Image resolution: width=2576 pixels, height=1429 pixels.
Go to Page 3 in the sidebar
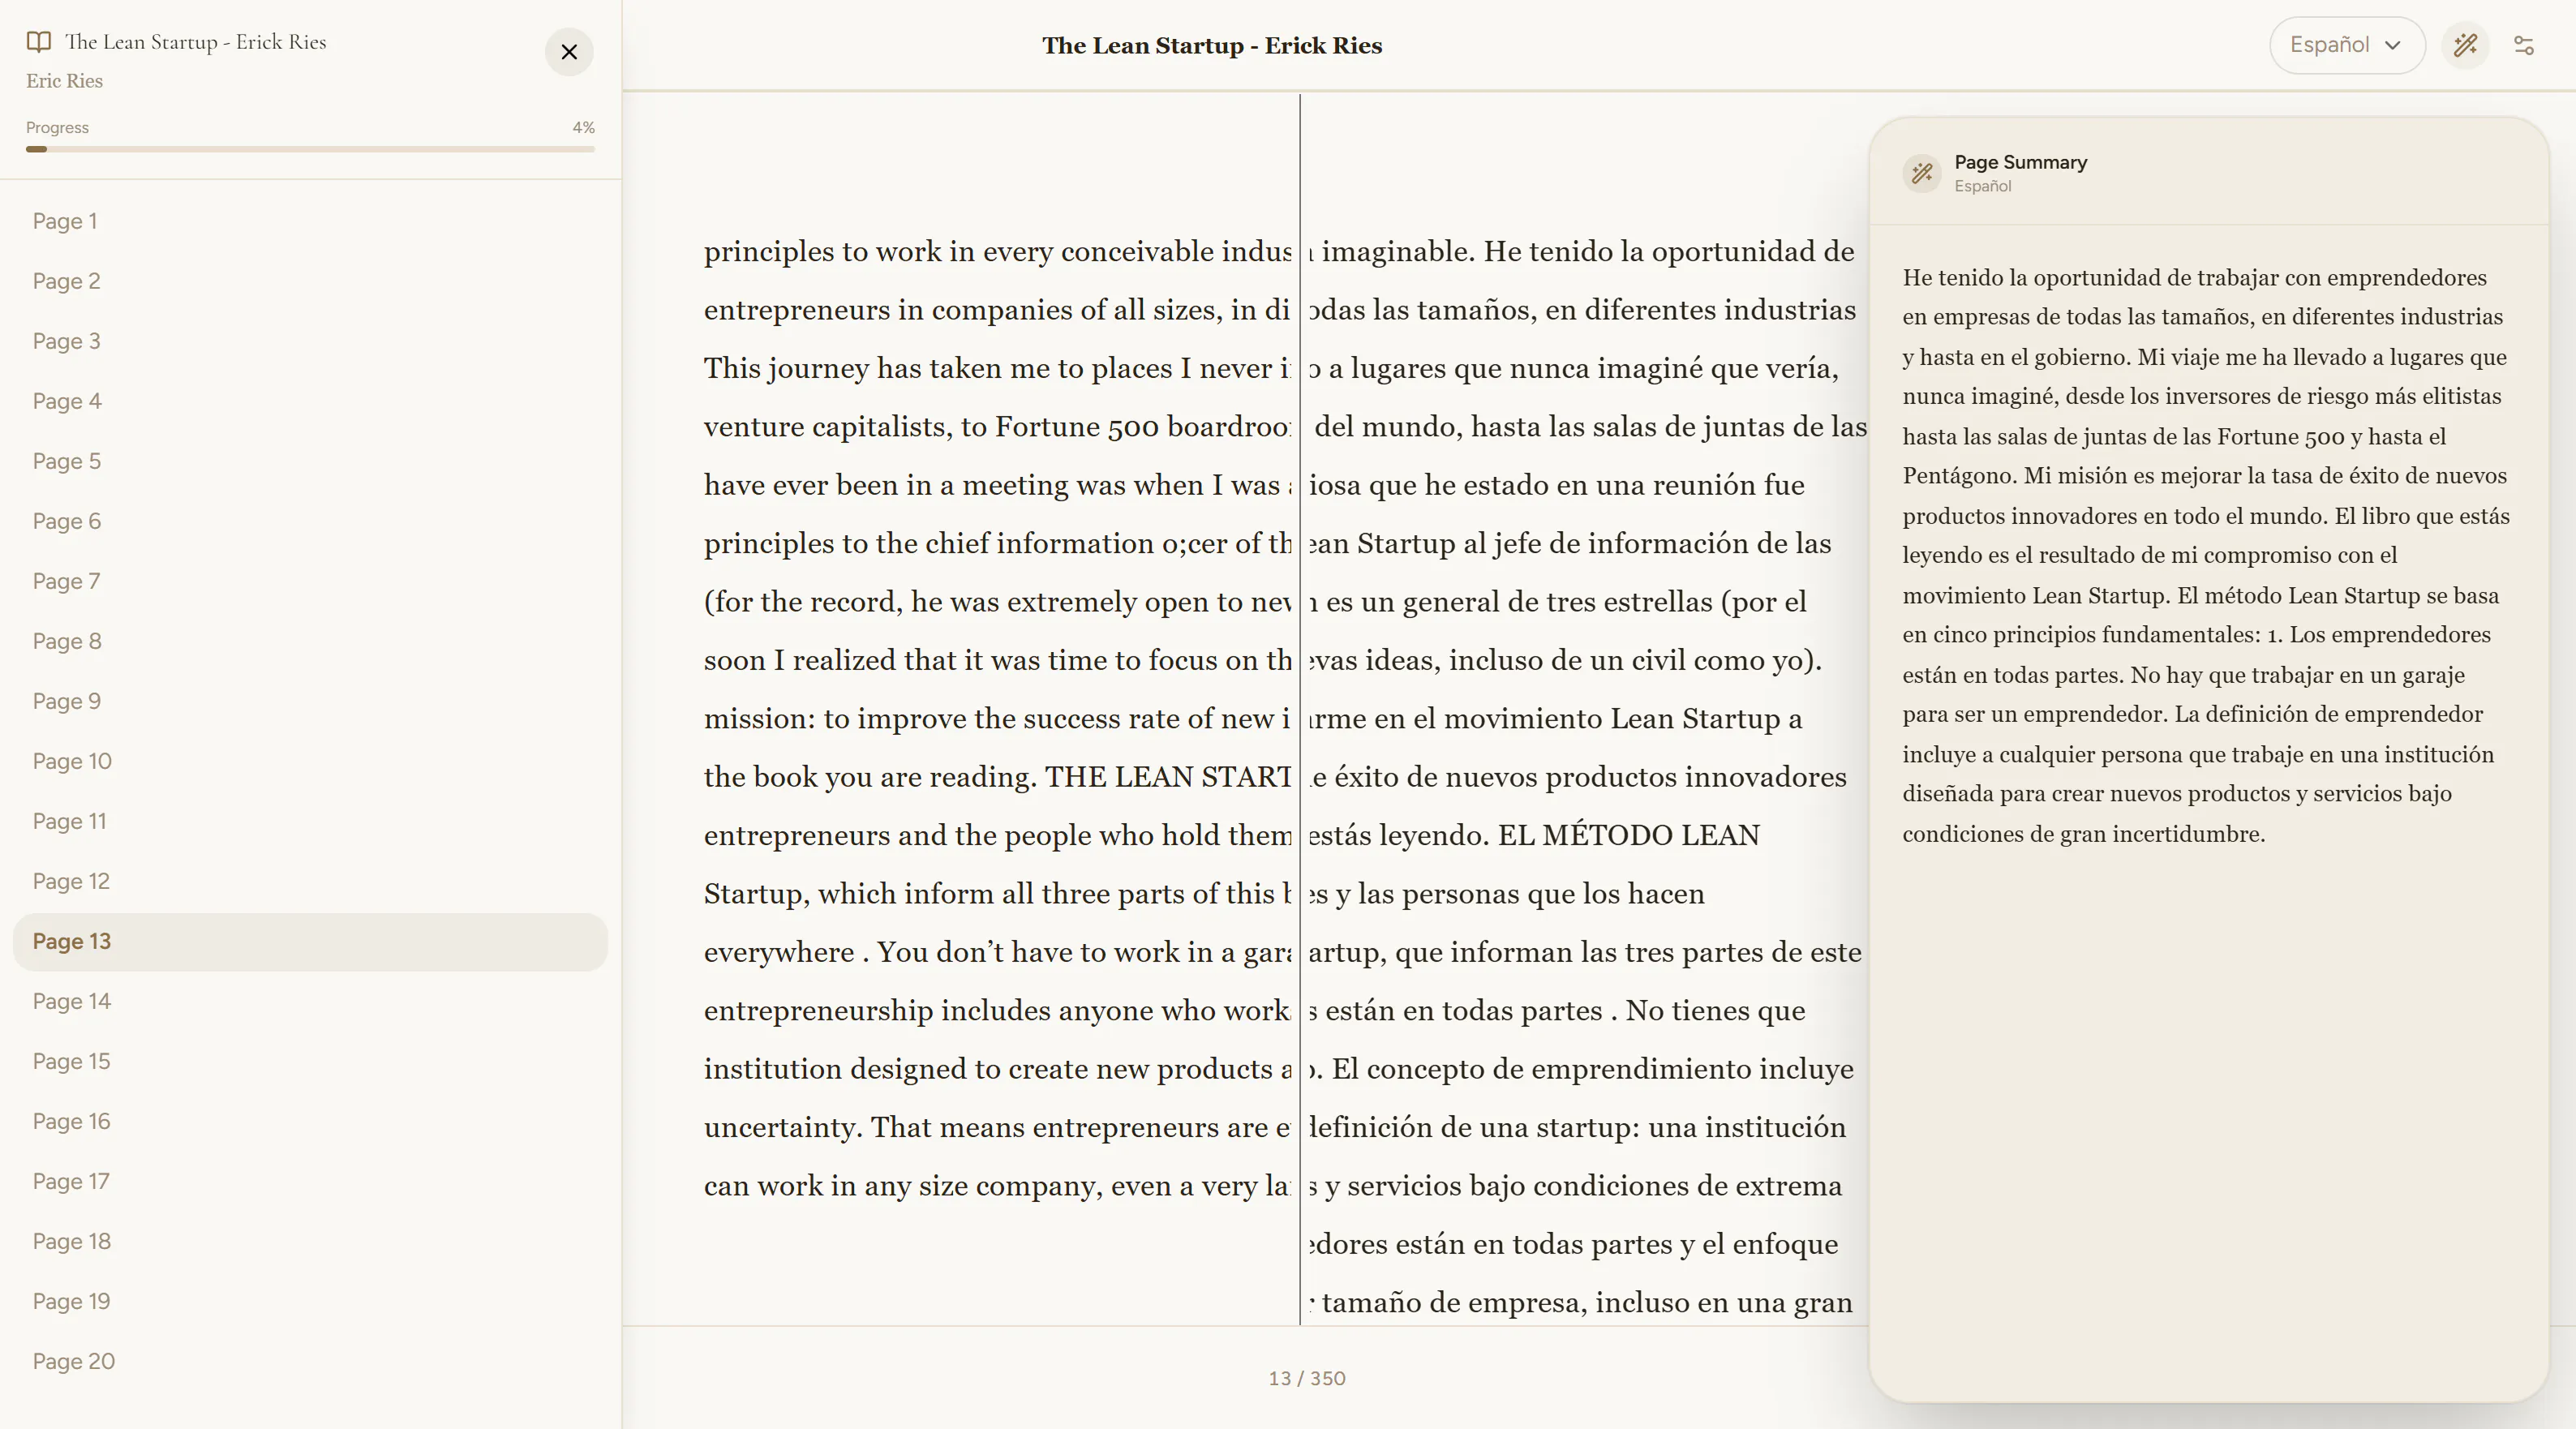pos(310,341)
